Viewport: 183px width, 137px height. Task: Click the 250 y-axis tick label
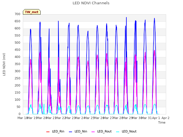click(x=17, y=78)
